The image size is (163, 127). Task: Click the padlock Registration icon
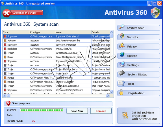121,92
